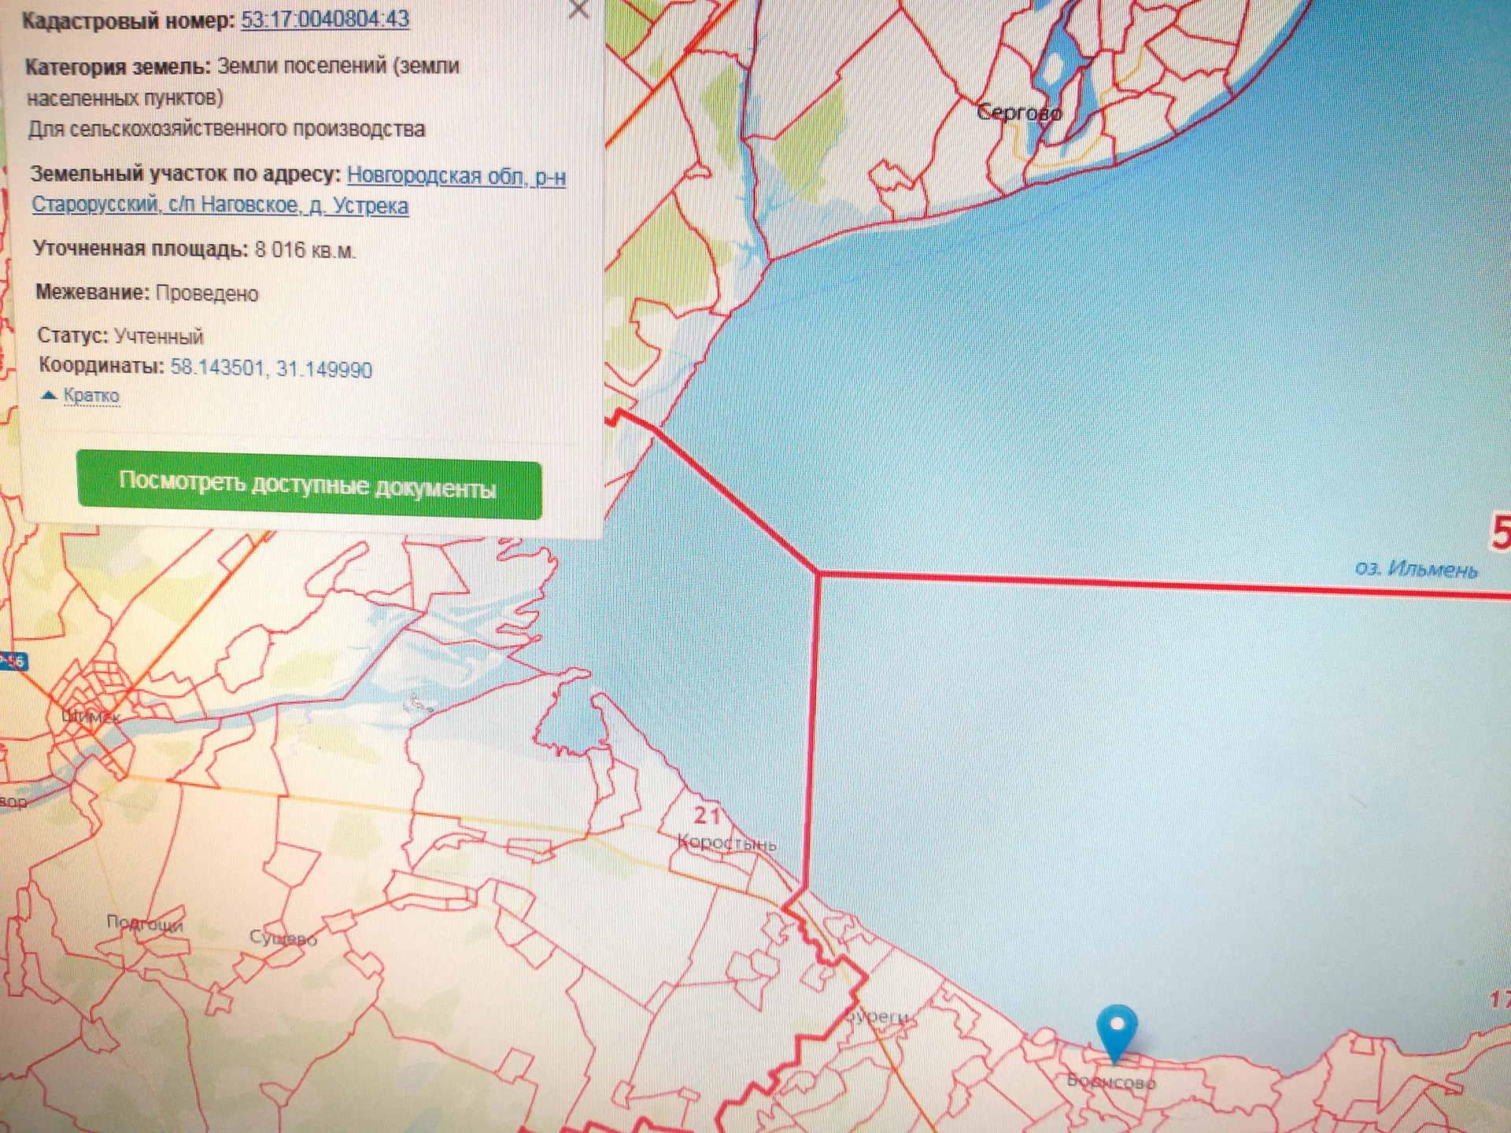Close the cadastral info popup

coord(578,9)
